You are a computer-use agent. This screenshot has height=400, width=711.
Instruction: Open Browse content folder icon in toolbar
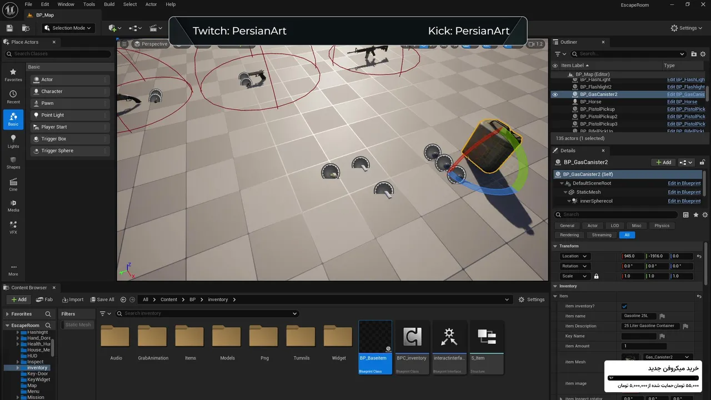coord(26,28)
